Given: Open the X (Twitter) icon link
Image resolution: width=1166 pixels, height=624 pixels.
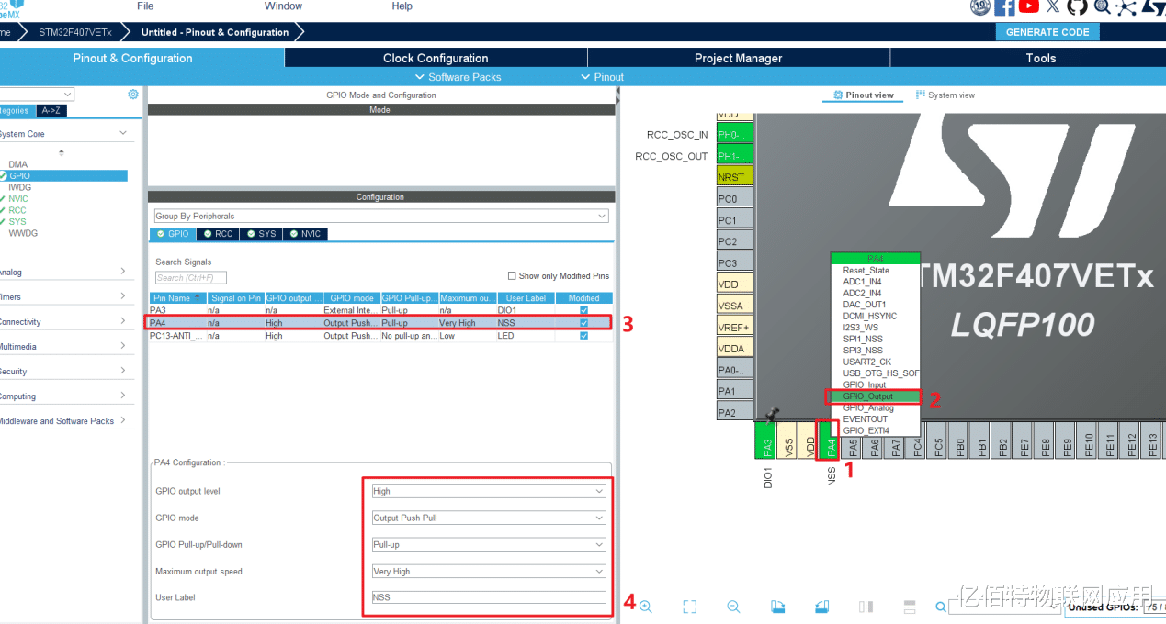Looking at the screenshot, I should 1053,7.
